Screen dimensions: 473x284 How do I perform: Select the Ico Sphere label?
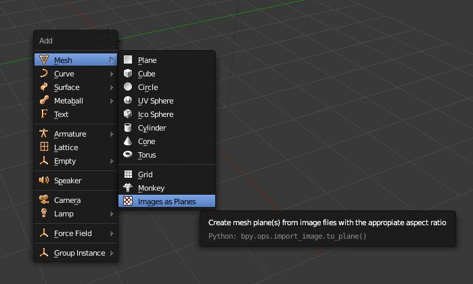[156, 114]
